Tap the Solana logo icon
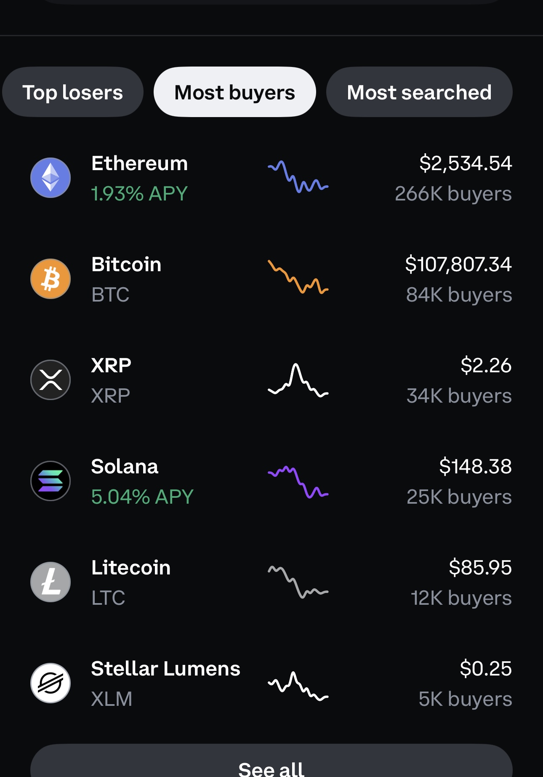543x777 pixels. coord(51,481)
